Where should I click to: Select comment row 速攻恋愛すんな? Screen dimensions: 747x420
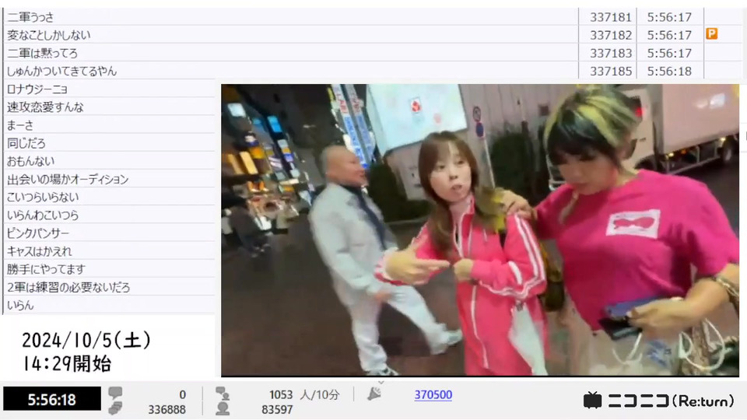[x=109, y=107]
